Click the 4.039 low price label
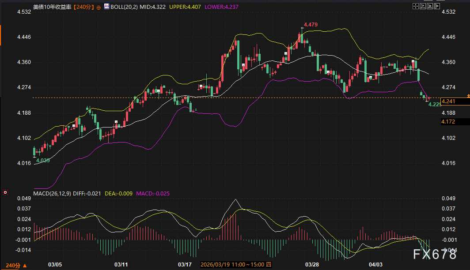The image size is (470, 270). tap(43, 160)
